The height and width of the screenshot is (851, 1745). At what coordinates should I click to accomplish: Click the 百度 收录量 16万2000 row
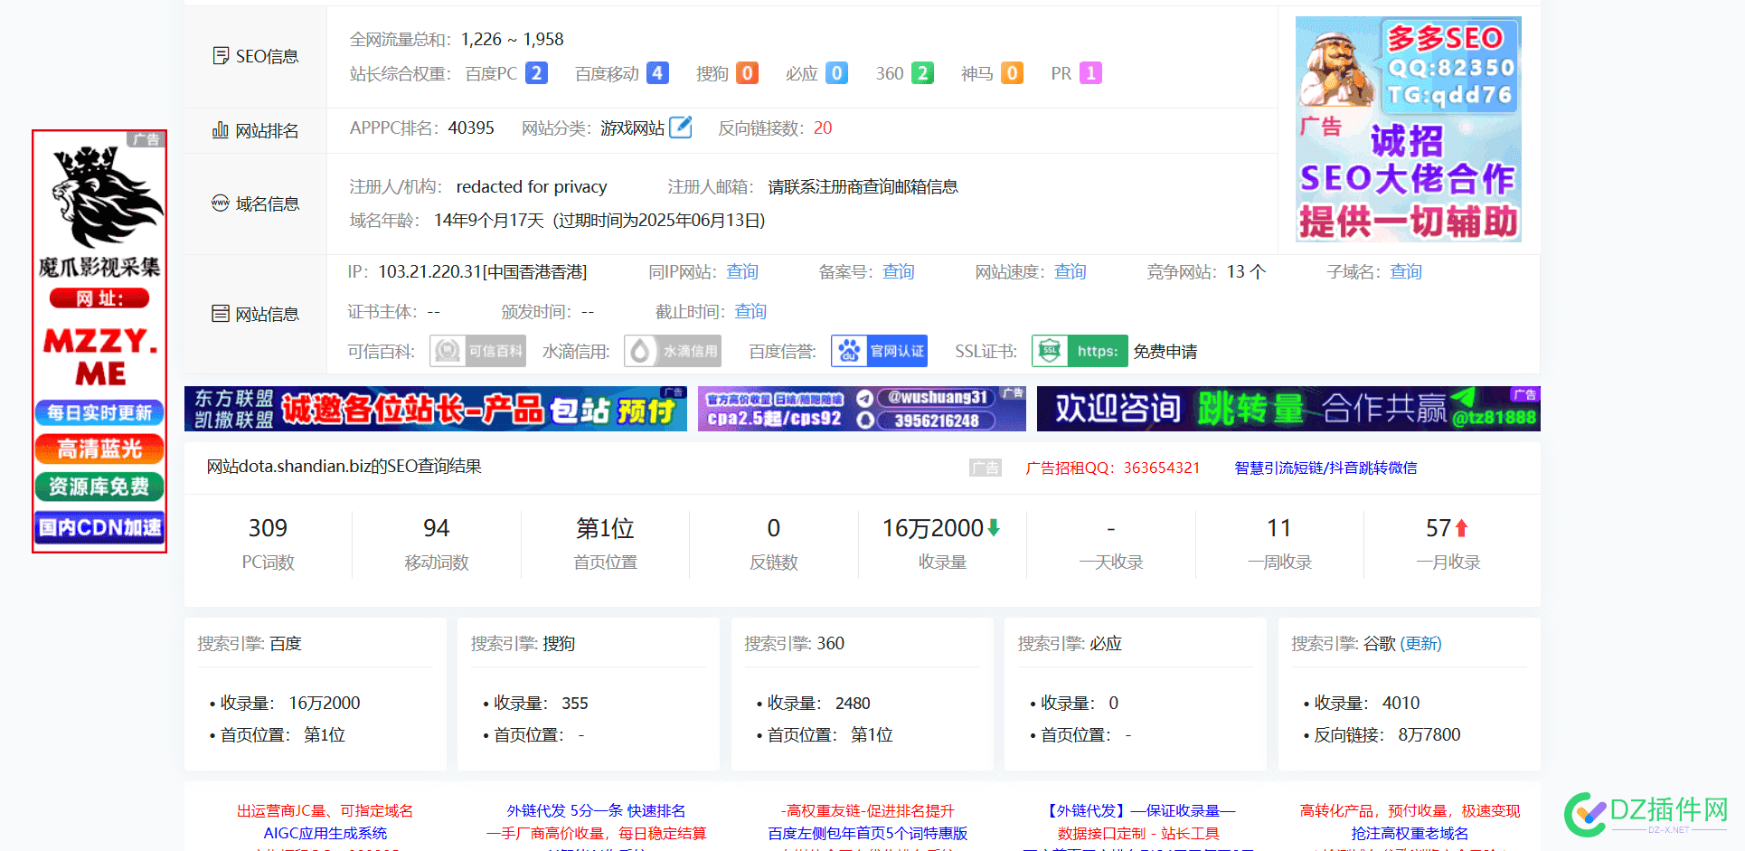tap(286, 703)
